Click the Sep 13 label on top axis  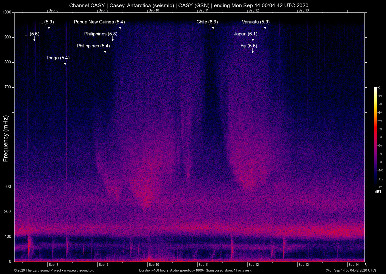[304, 10]
